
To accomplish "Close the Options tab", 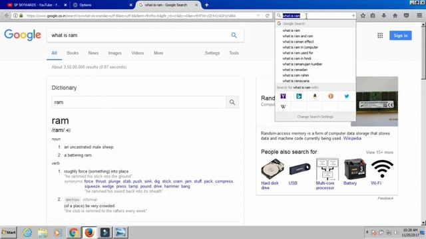I will [x=130, y=5].
